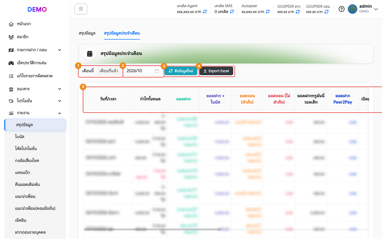Open สรุปข้อมูล in the sidebar

[x=35, y=125]
